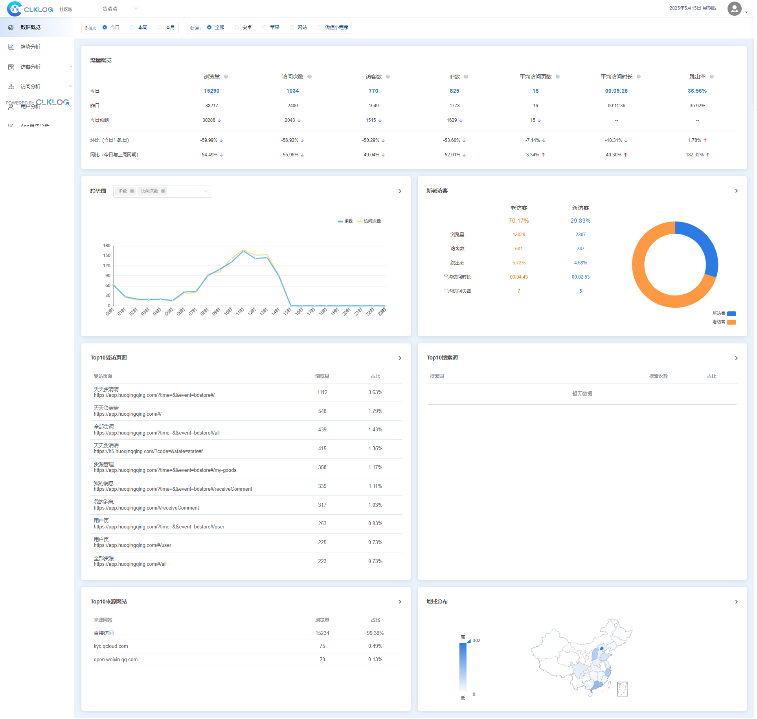Select the 本月 time radio button
The width and height of the screenshot is (757, 719).
(160, 28)
